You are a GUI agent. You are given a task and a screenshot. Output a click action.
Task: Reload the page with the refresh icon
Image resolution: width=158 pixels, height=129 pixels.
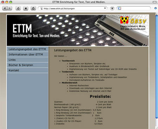(18, 8)
